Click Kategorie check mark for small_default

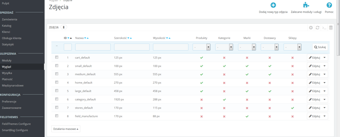point(224,66)
